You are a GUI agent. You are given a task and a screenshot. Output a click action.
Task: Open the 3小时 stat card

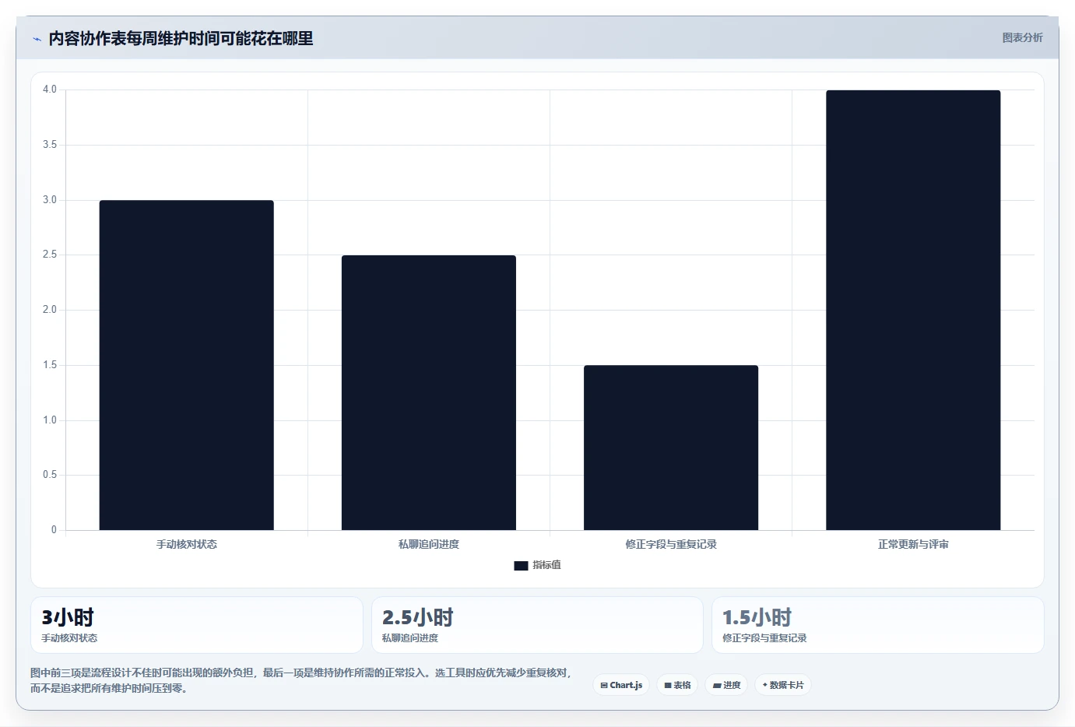[197, 625]
